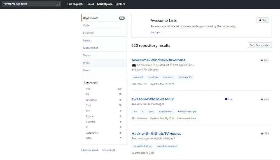The image size is (280, 160).
Task: Click the laptop emoji in Awesome-Windows description
Action: pos(134,66)
